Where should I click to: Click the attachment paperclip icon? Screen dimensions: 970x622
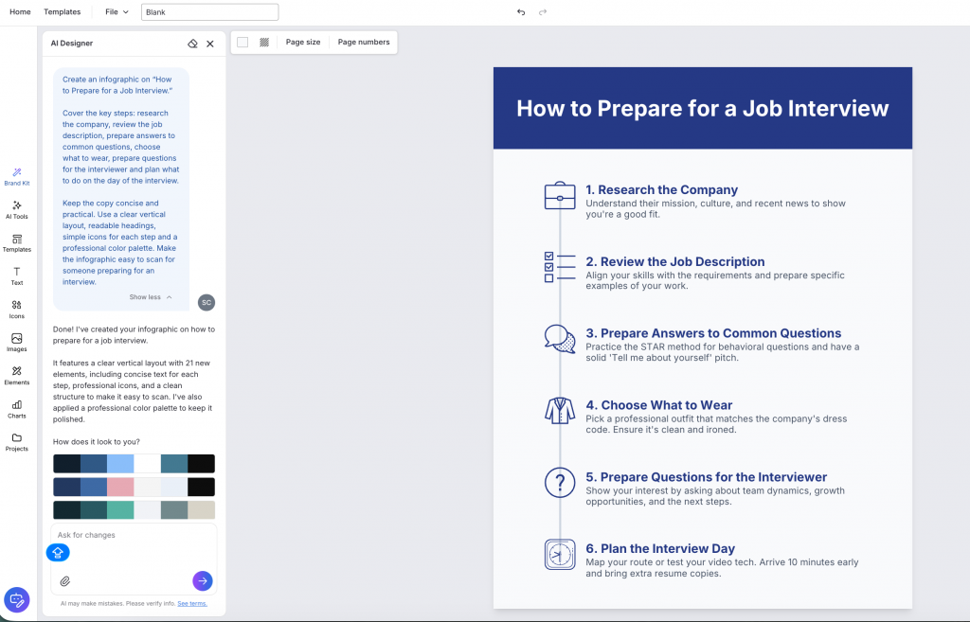coord(65,581)
